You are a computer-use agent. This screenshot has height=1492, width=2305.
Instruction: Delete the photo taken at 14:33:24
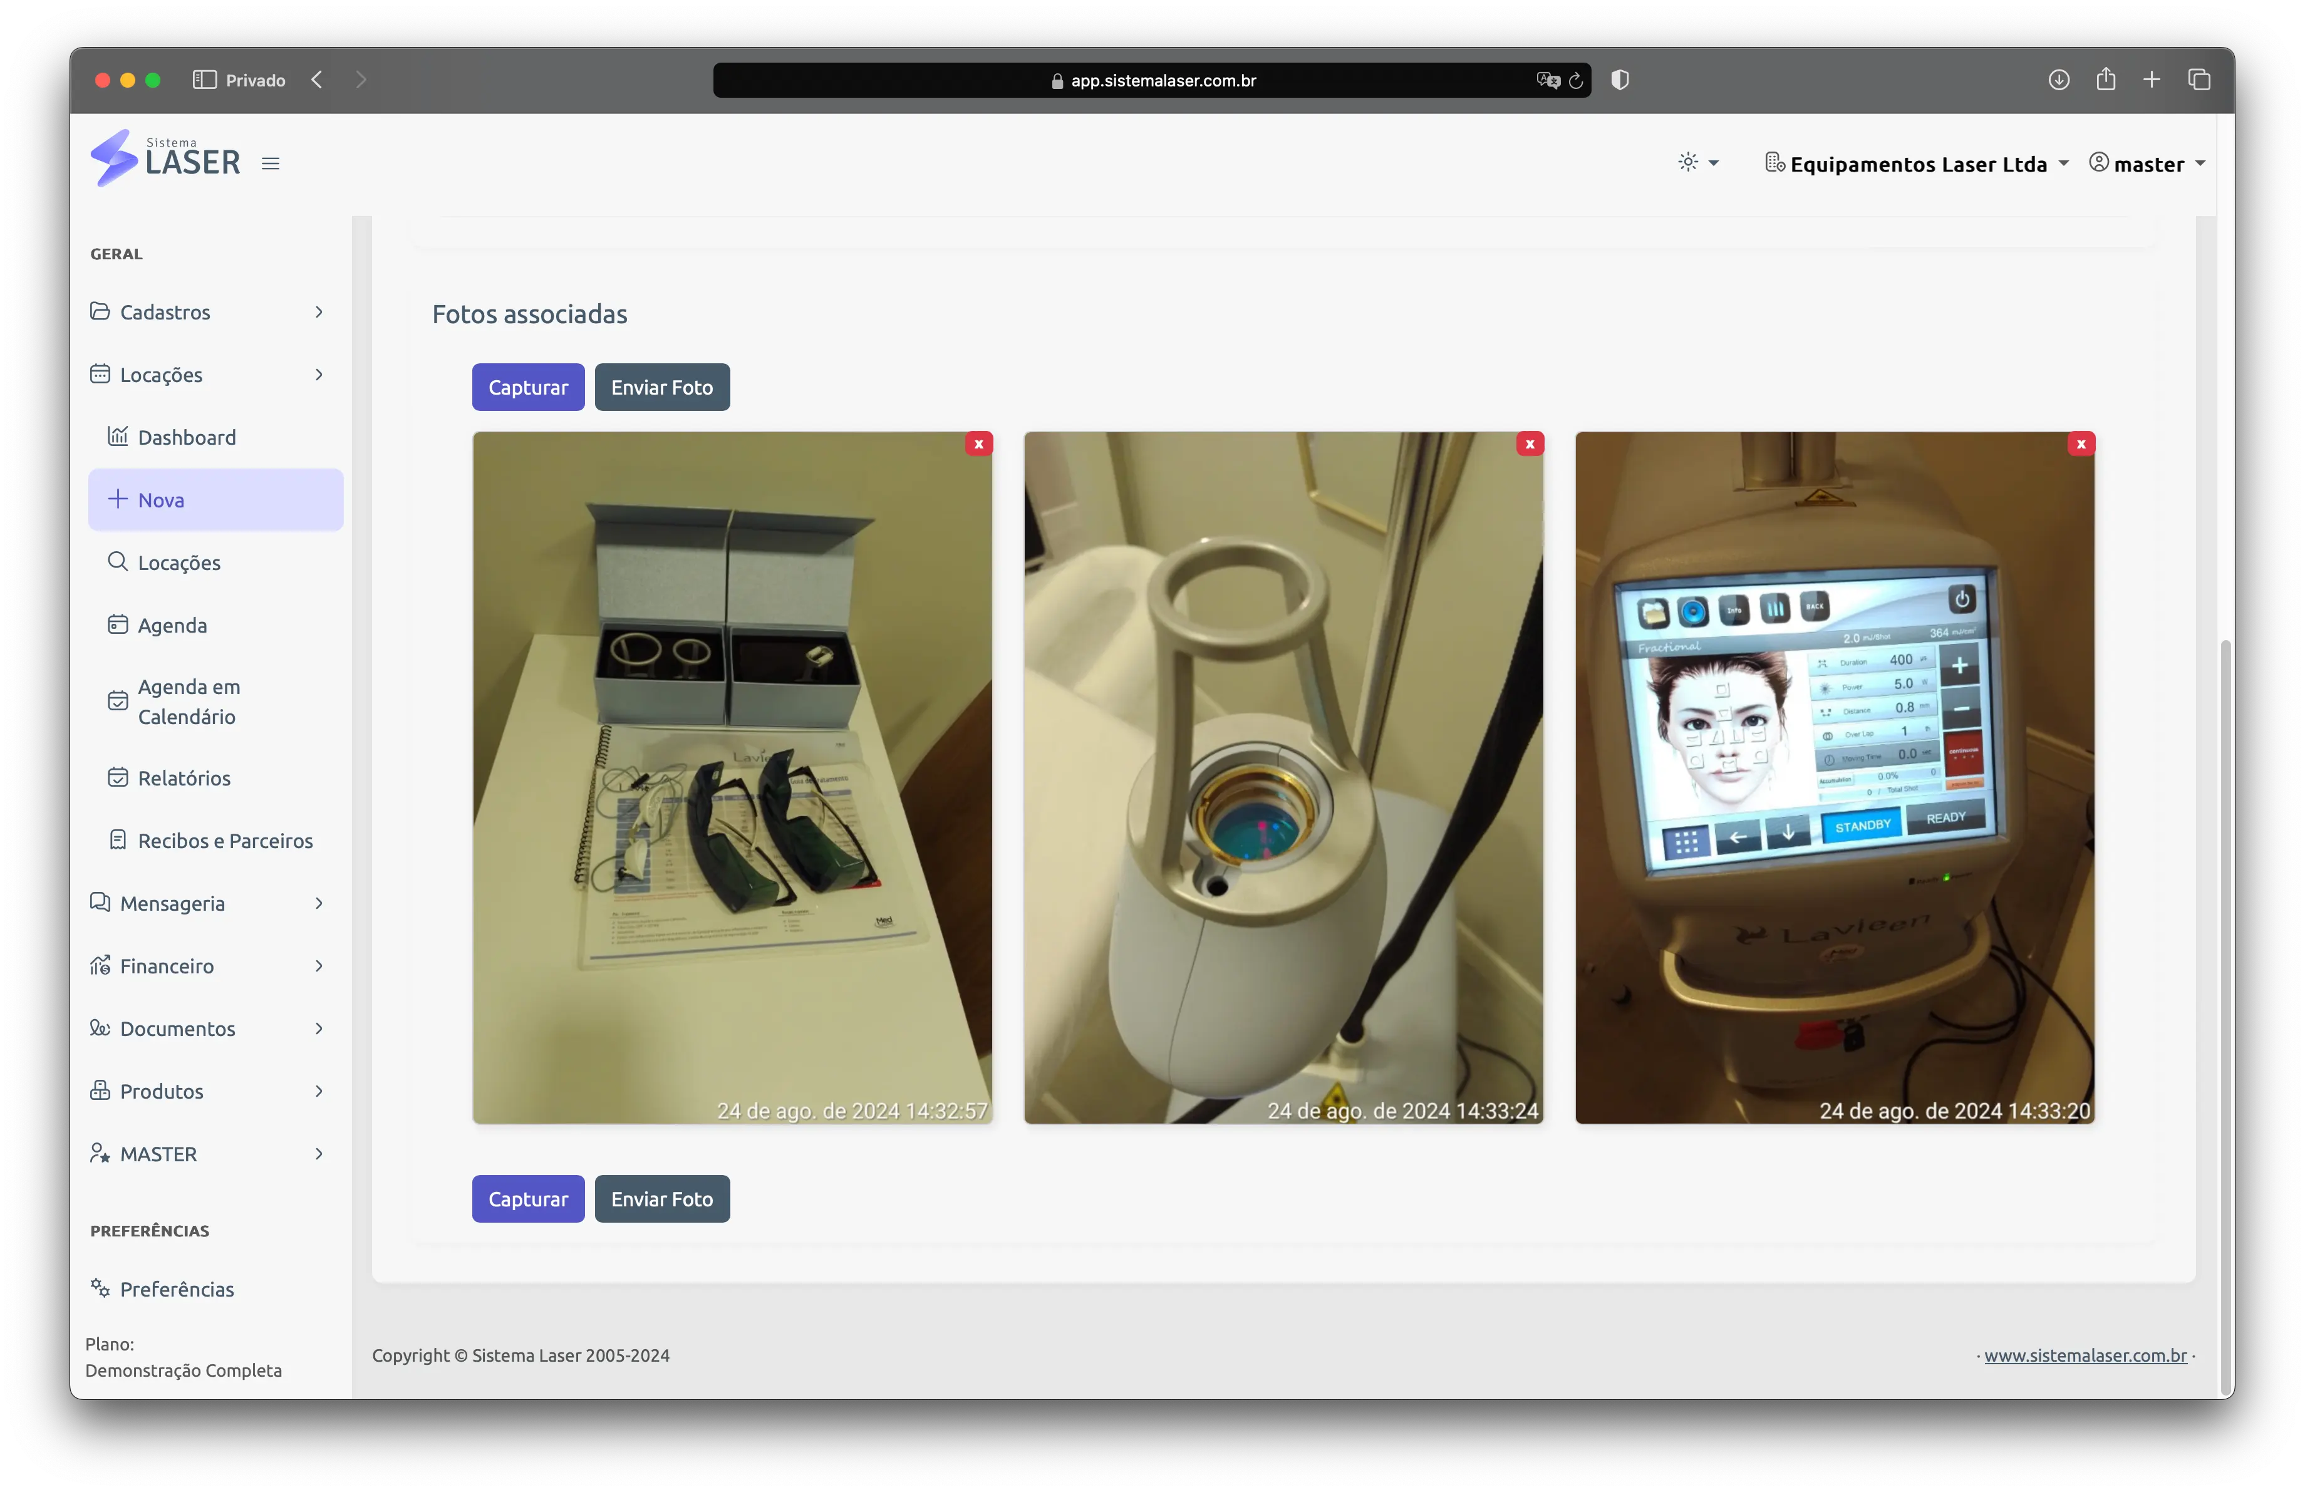pos(1530,443)
